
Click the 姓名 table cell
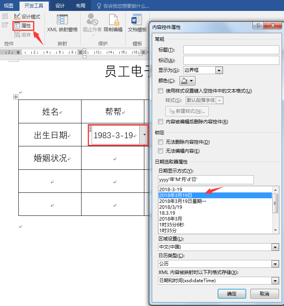point(50,112)
